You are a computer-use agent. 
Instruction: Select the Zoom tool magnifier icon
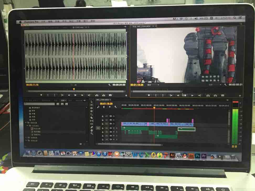pyautogui.click(x=92, y=133)
